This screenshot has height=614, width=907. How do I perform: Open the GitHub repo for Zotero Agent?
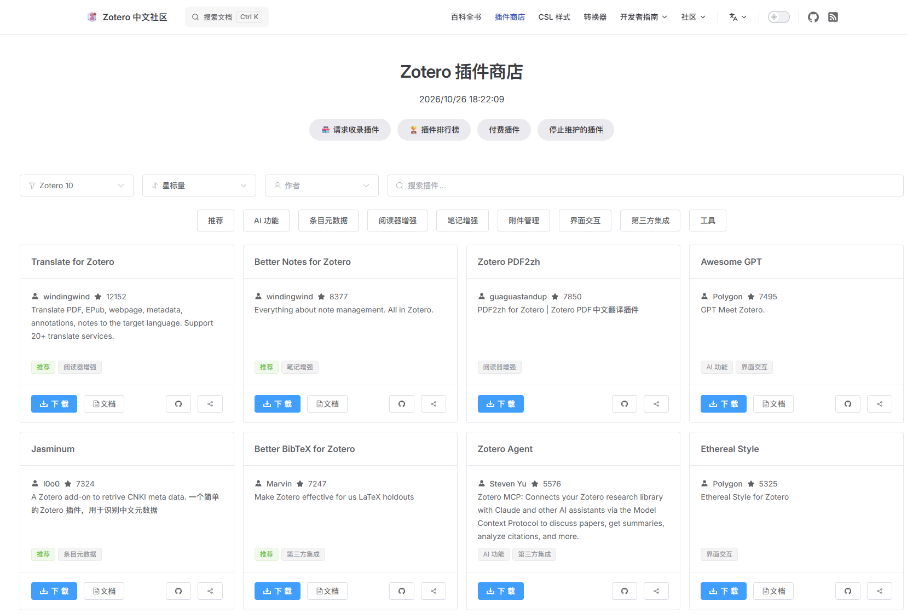625,591
